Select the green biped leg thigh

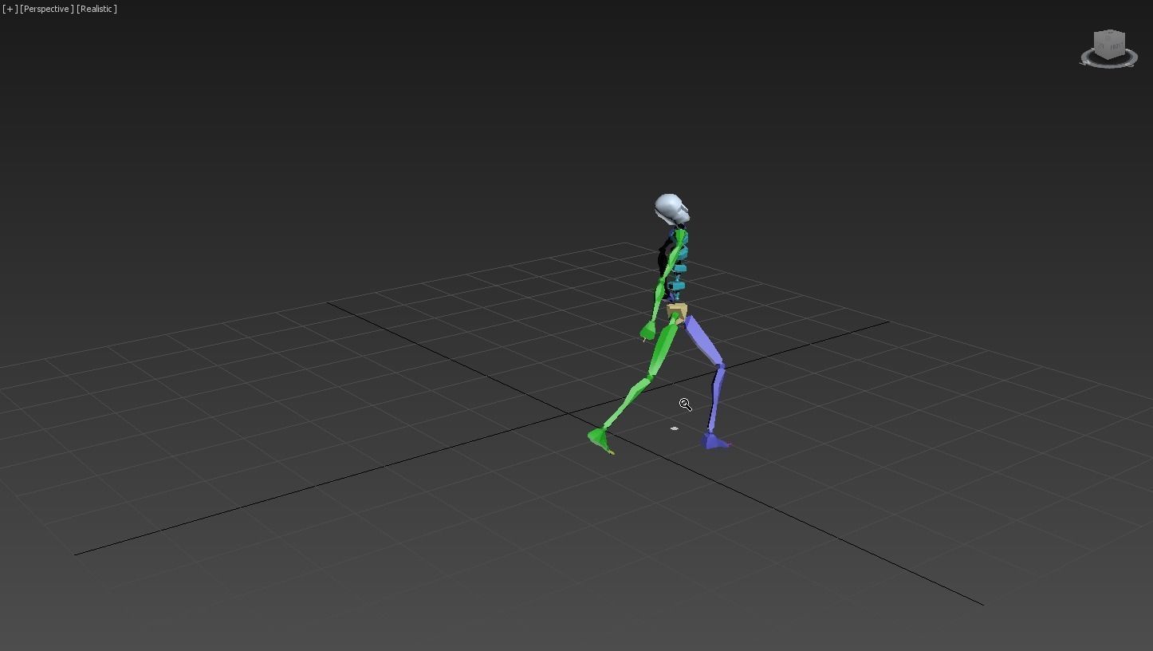tap(664, 348)
